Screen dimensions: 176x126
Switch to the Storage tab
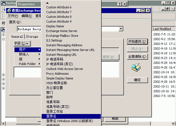point(32,37)
